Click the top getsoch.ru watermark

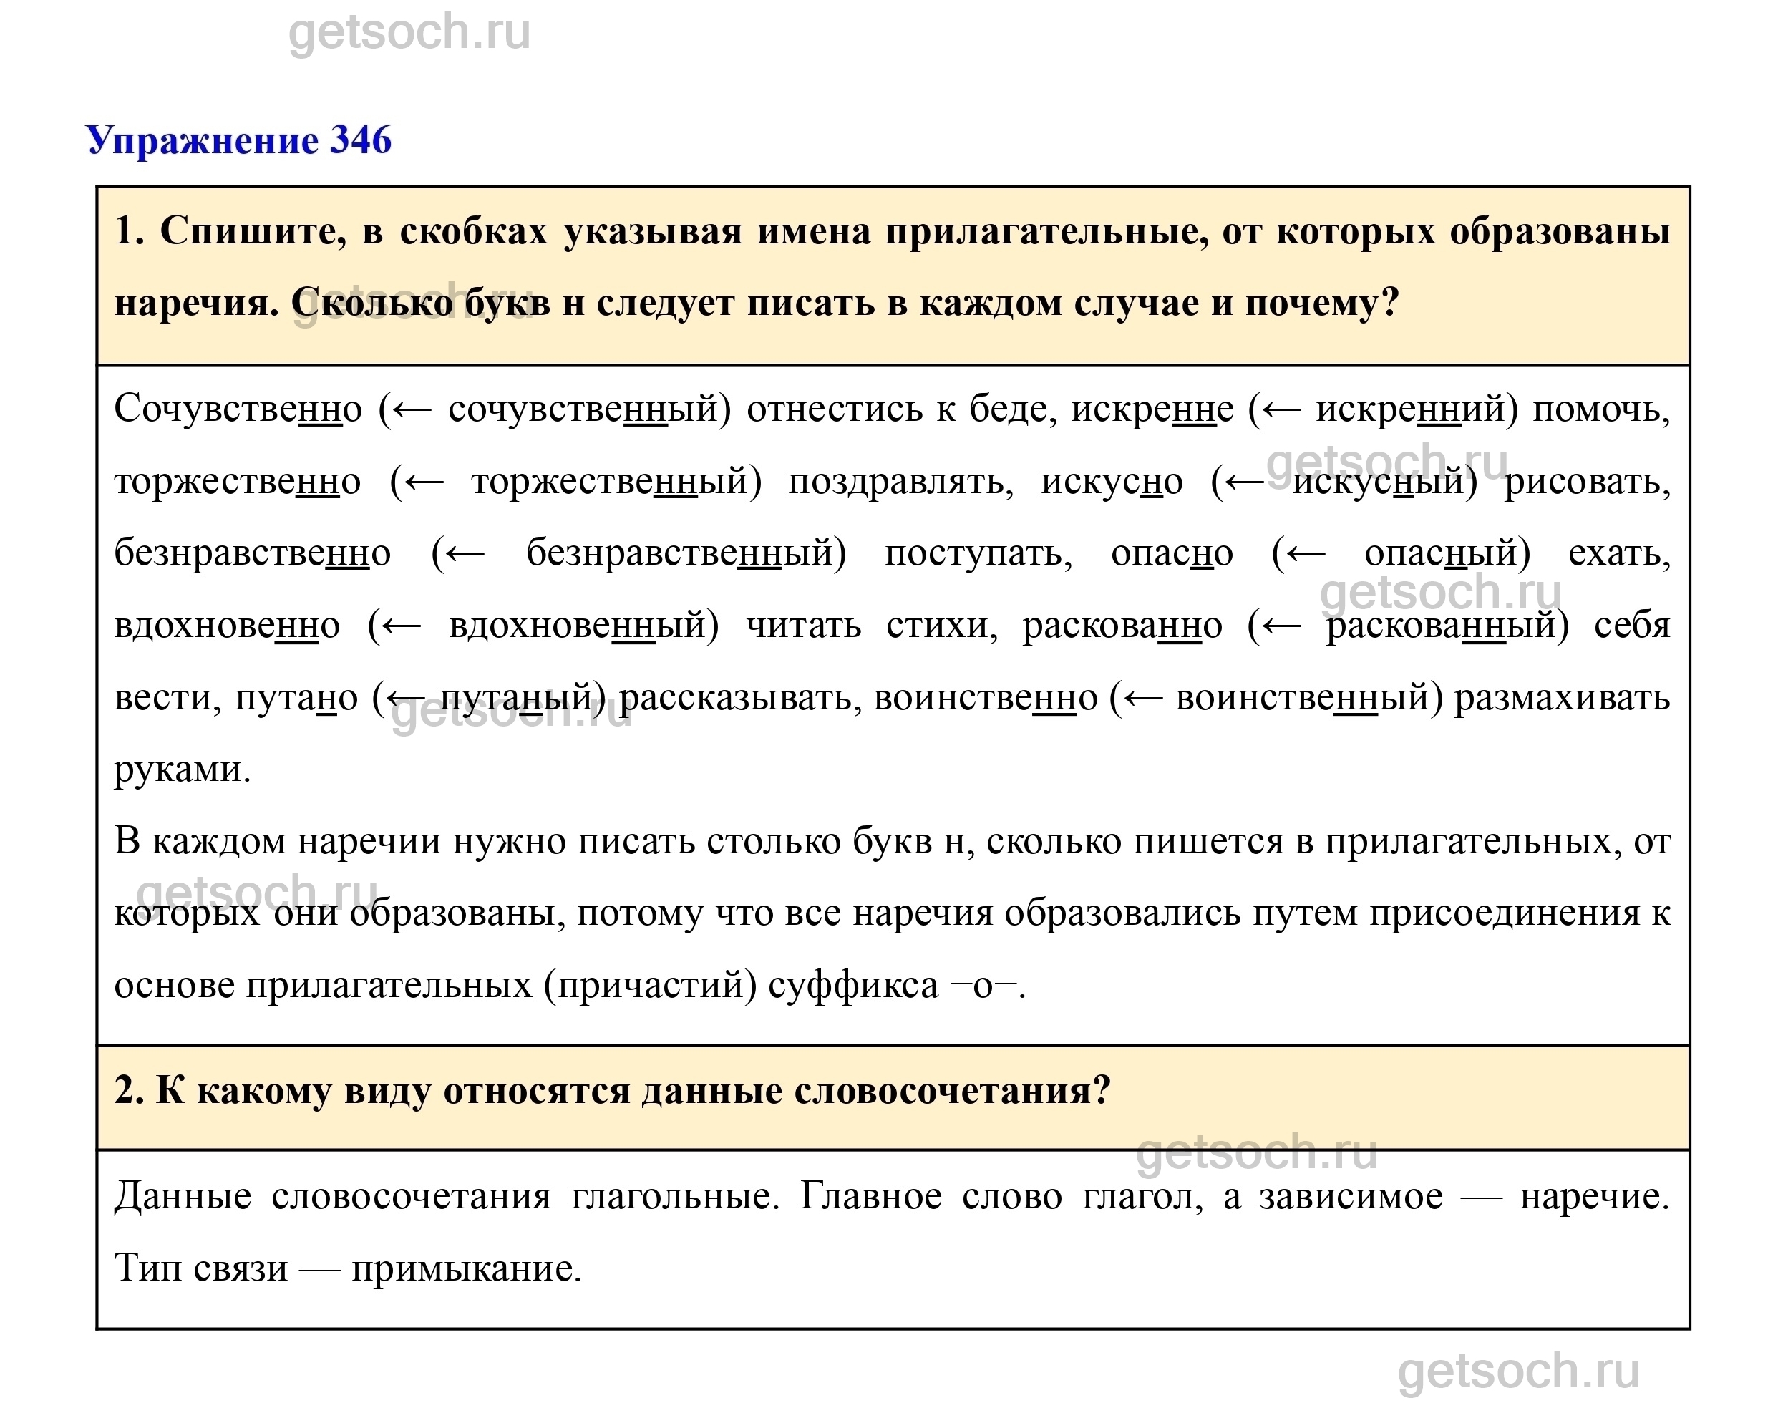409,33
